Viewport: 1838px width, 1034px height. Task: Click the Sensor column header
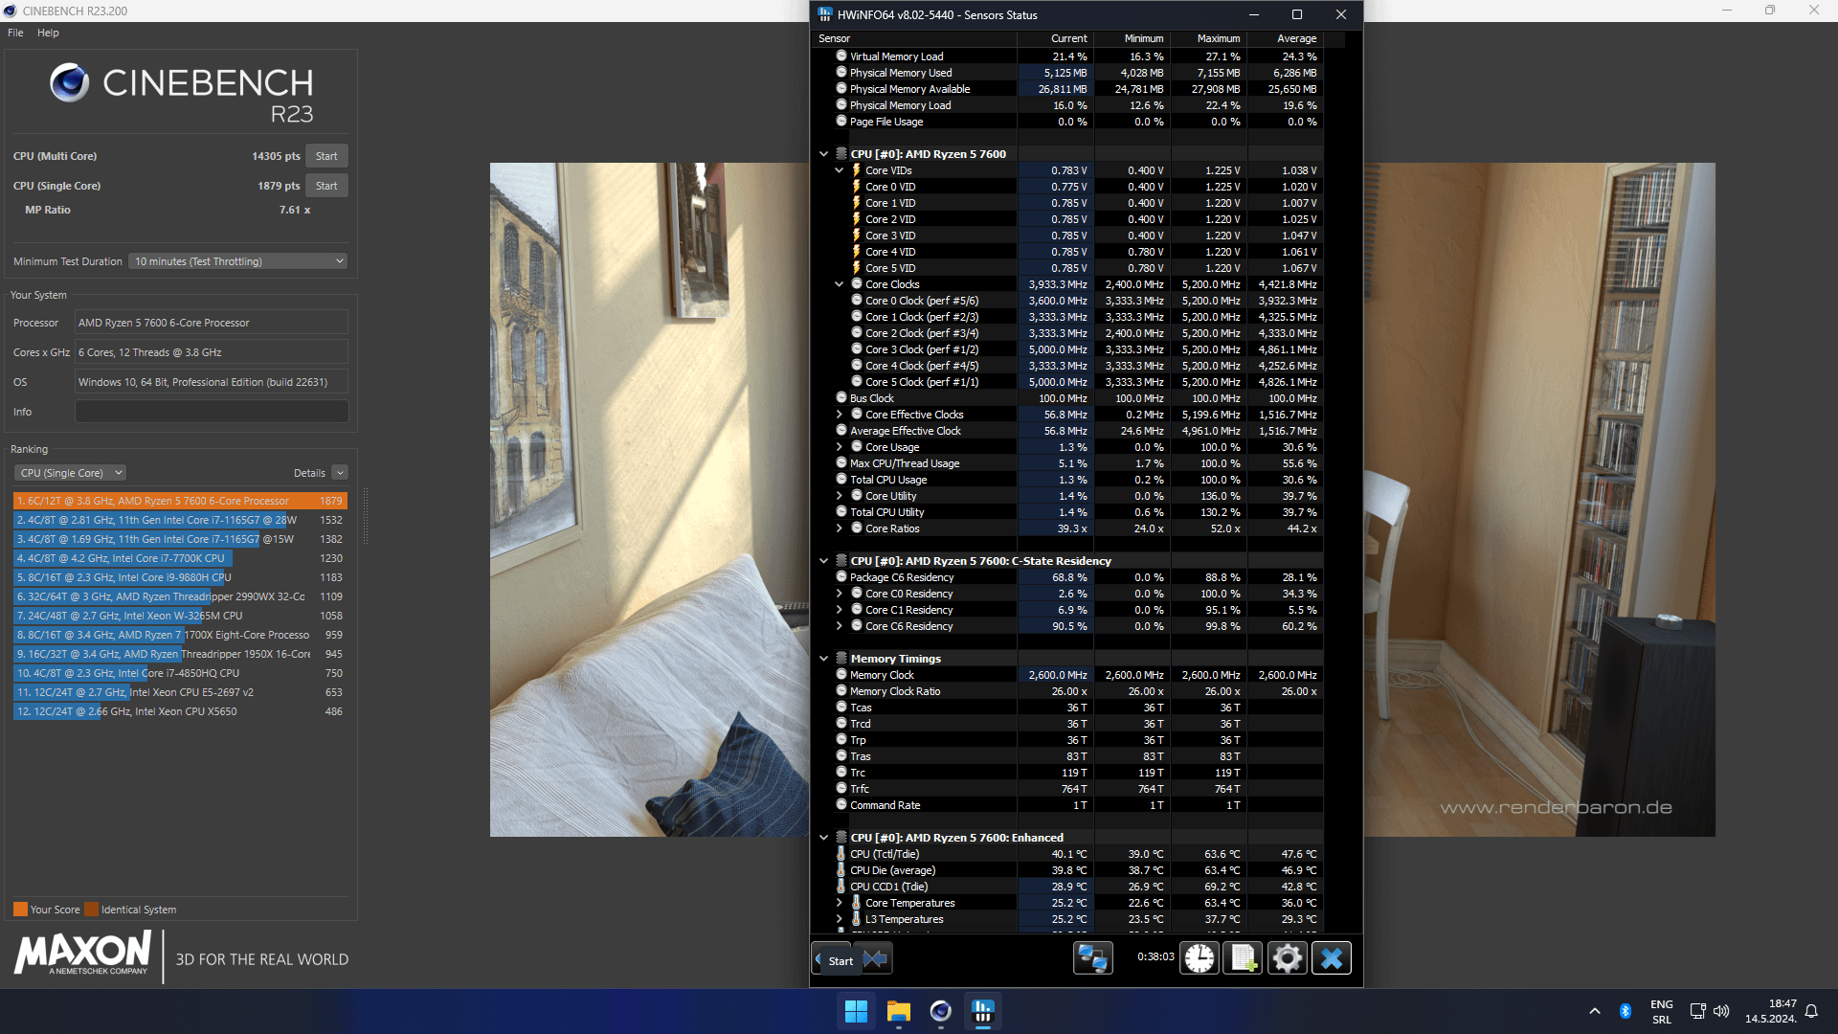913,38
